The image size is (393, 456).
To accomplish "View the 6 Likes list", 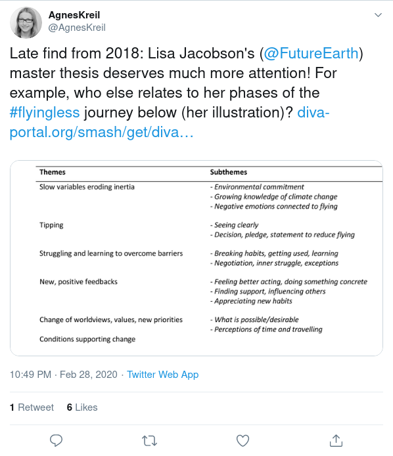I will coord(82,407).
